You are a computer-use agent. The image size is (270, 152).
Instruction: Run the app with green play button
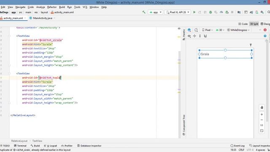click(194, 12)
